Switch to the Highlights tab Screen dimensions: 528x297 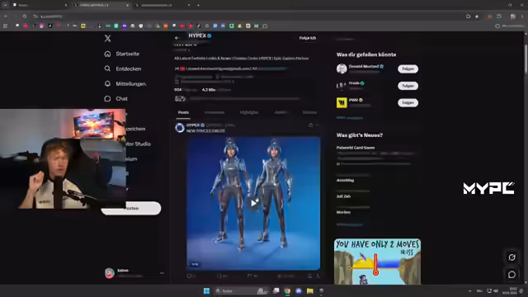point(249,112)
